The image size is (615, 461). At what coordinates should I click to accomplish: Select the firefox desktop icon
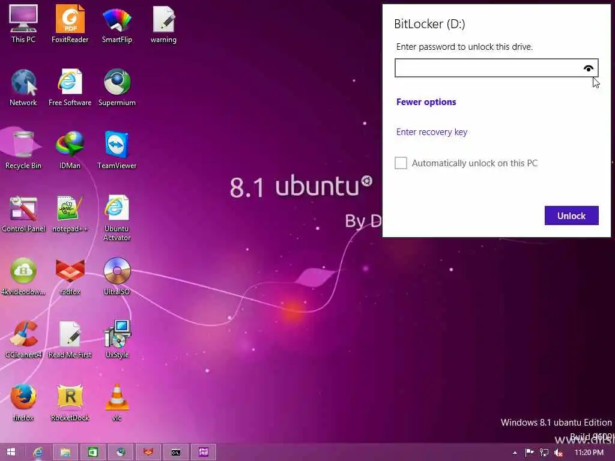coord(23,403)
